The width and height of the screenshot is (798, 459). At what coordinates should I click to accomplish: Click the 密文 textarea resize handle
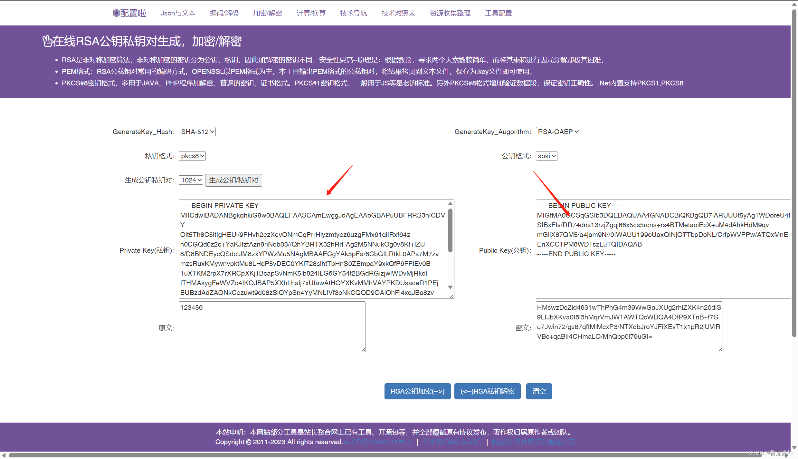pyautogui.click(x=720, y=350)
